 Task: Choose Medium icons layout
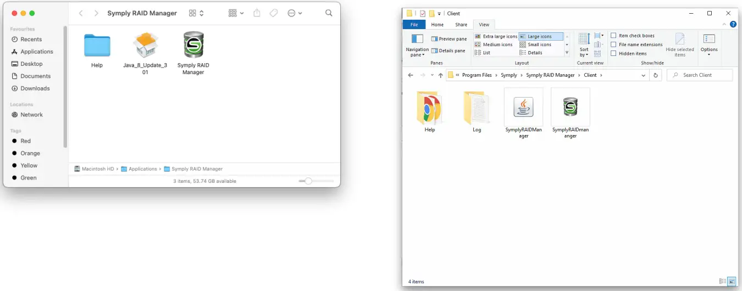(x=494, y=44)
